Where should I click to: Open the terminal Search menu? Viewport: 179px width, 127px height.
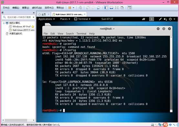70,34
